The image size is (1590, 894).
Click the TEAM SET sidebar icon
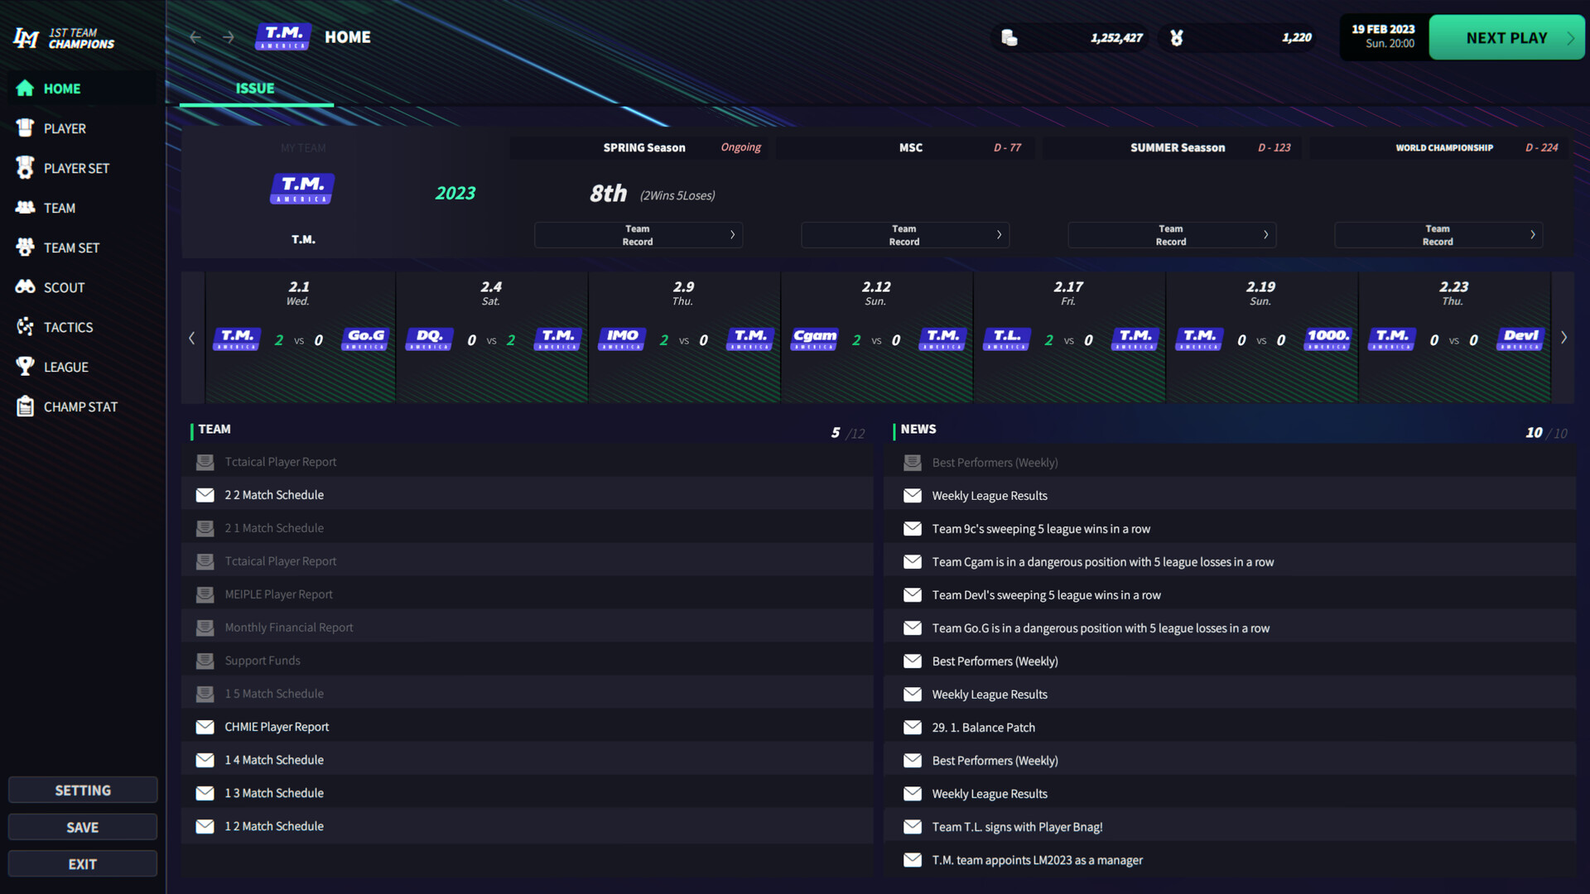[x=26, y=248]
